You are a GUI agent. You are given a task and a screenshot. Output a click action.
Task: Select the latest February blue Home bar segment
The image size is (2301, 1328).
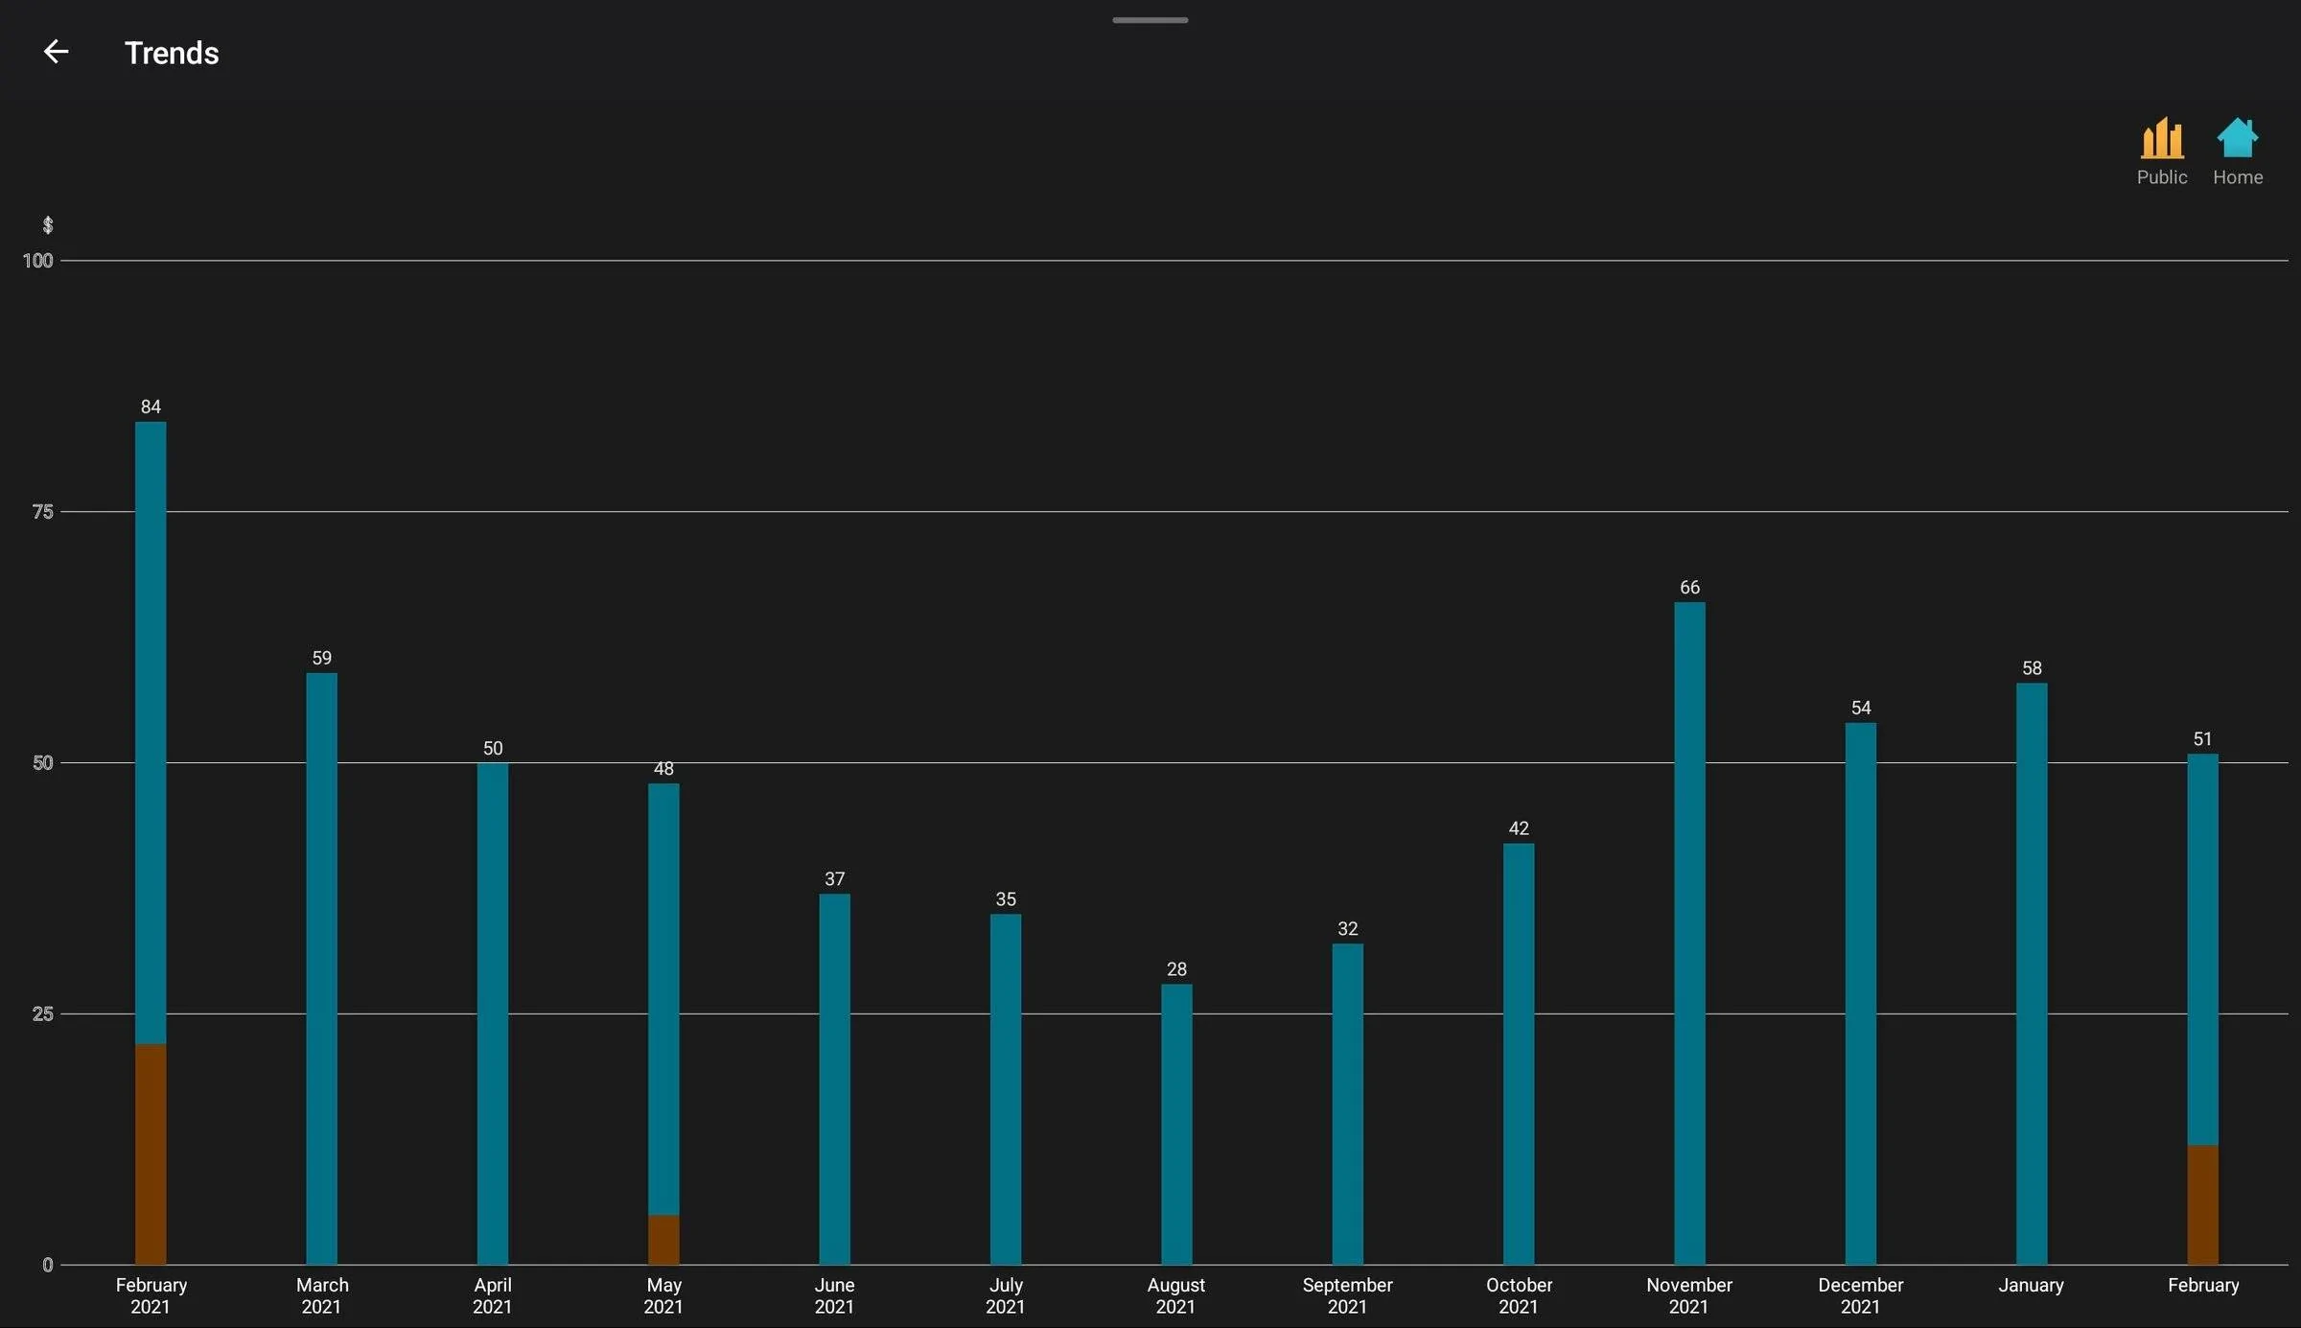(2202, 949)
